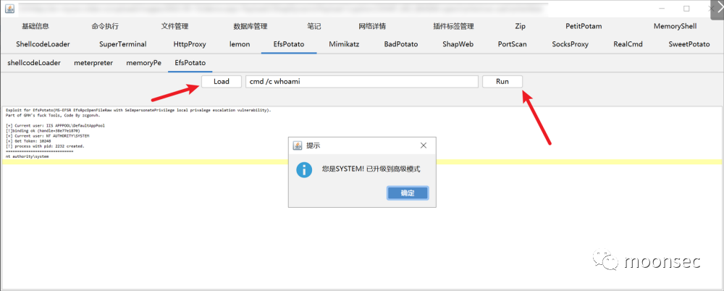Click the 'Exploit for EfsPotato' output line

click(x=138, y=111)
